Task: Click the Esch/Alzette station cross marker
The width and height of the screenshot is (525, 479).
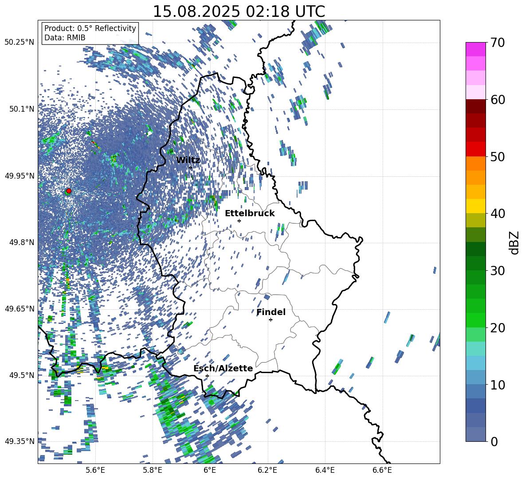Action: (207, 376)
